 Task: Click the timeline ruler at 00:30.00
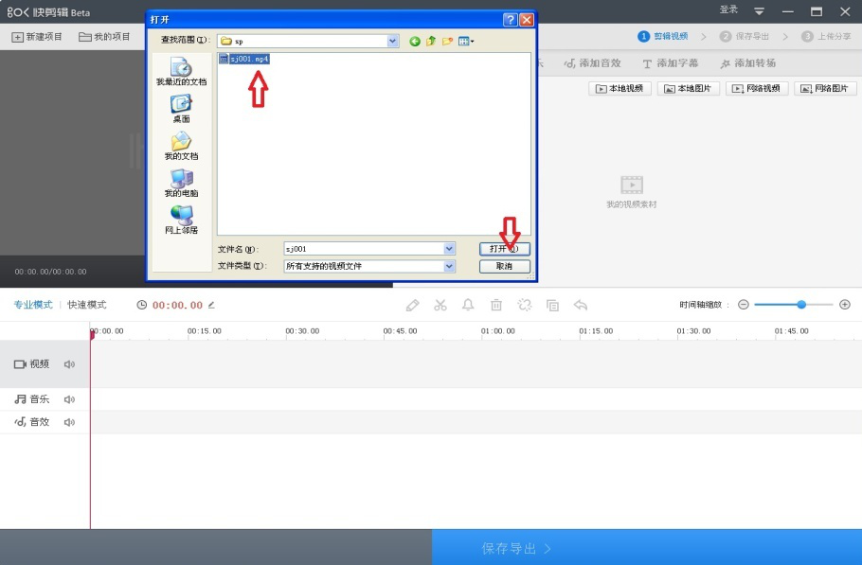tap(302, 331)
